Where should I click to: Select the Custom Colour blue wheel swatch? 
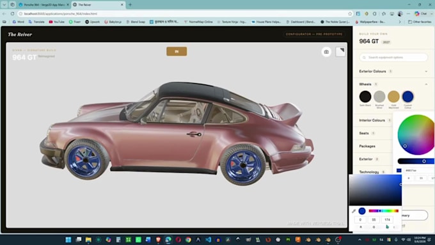point(407,97)
